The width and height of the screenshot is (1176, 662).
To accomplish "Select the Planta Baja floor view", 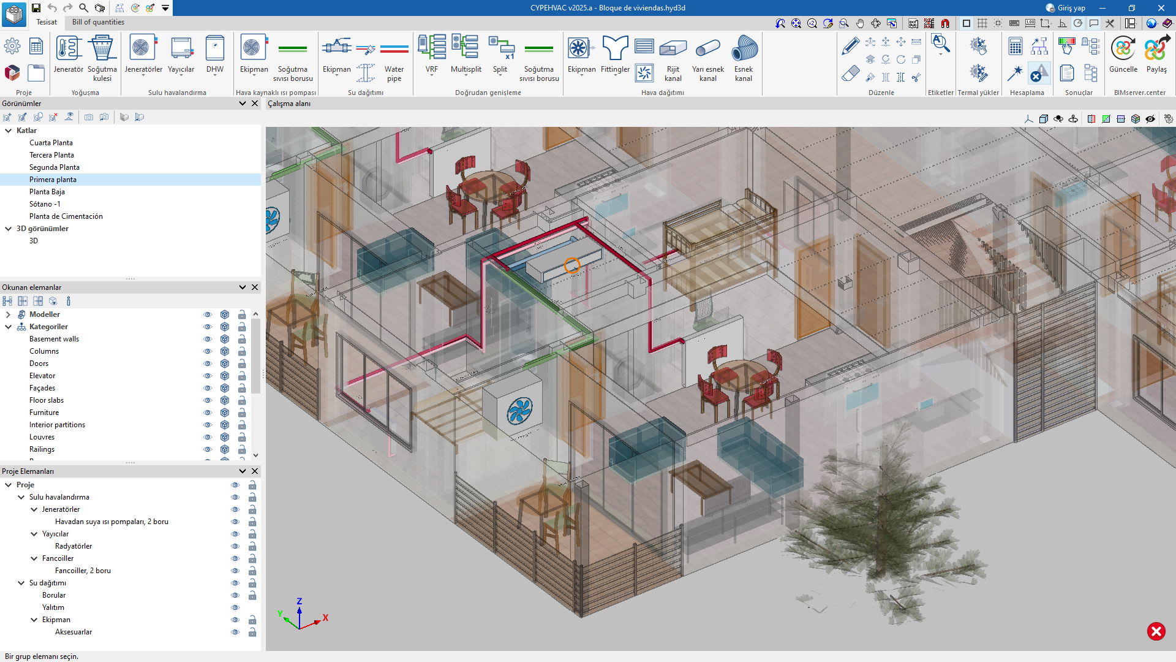I will coord(47,192).
